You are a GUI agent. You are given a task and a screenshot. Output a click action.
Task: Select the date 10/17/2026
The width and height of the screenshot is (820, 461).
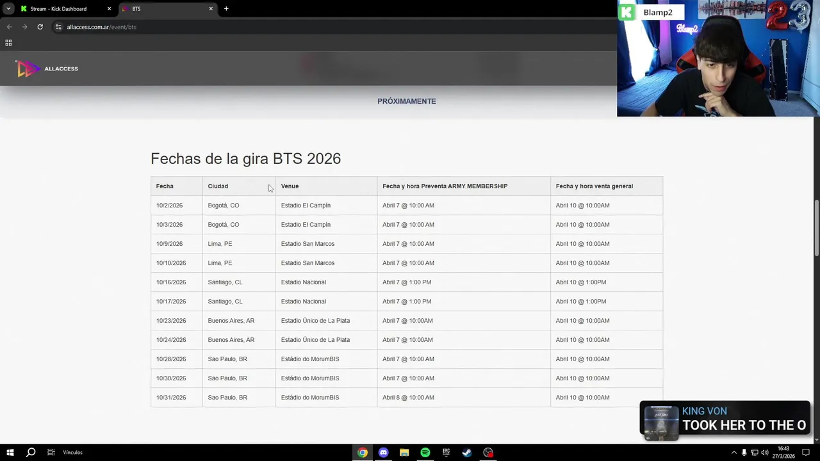click(171, 302)
